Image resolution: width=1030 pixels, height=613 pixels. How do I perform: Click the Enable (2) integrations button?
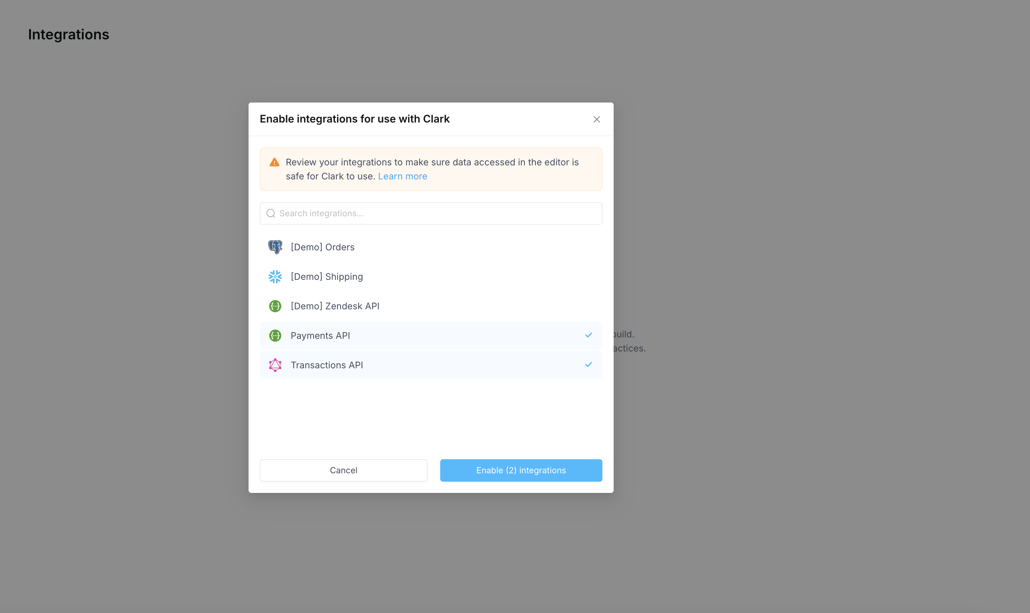click(521, 470)
